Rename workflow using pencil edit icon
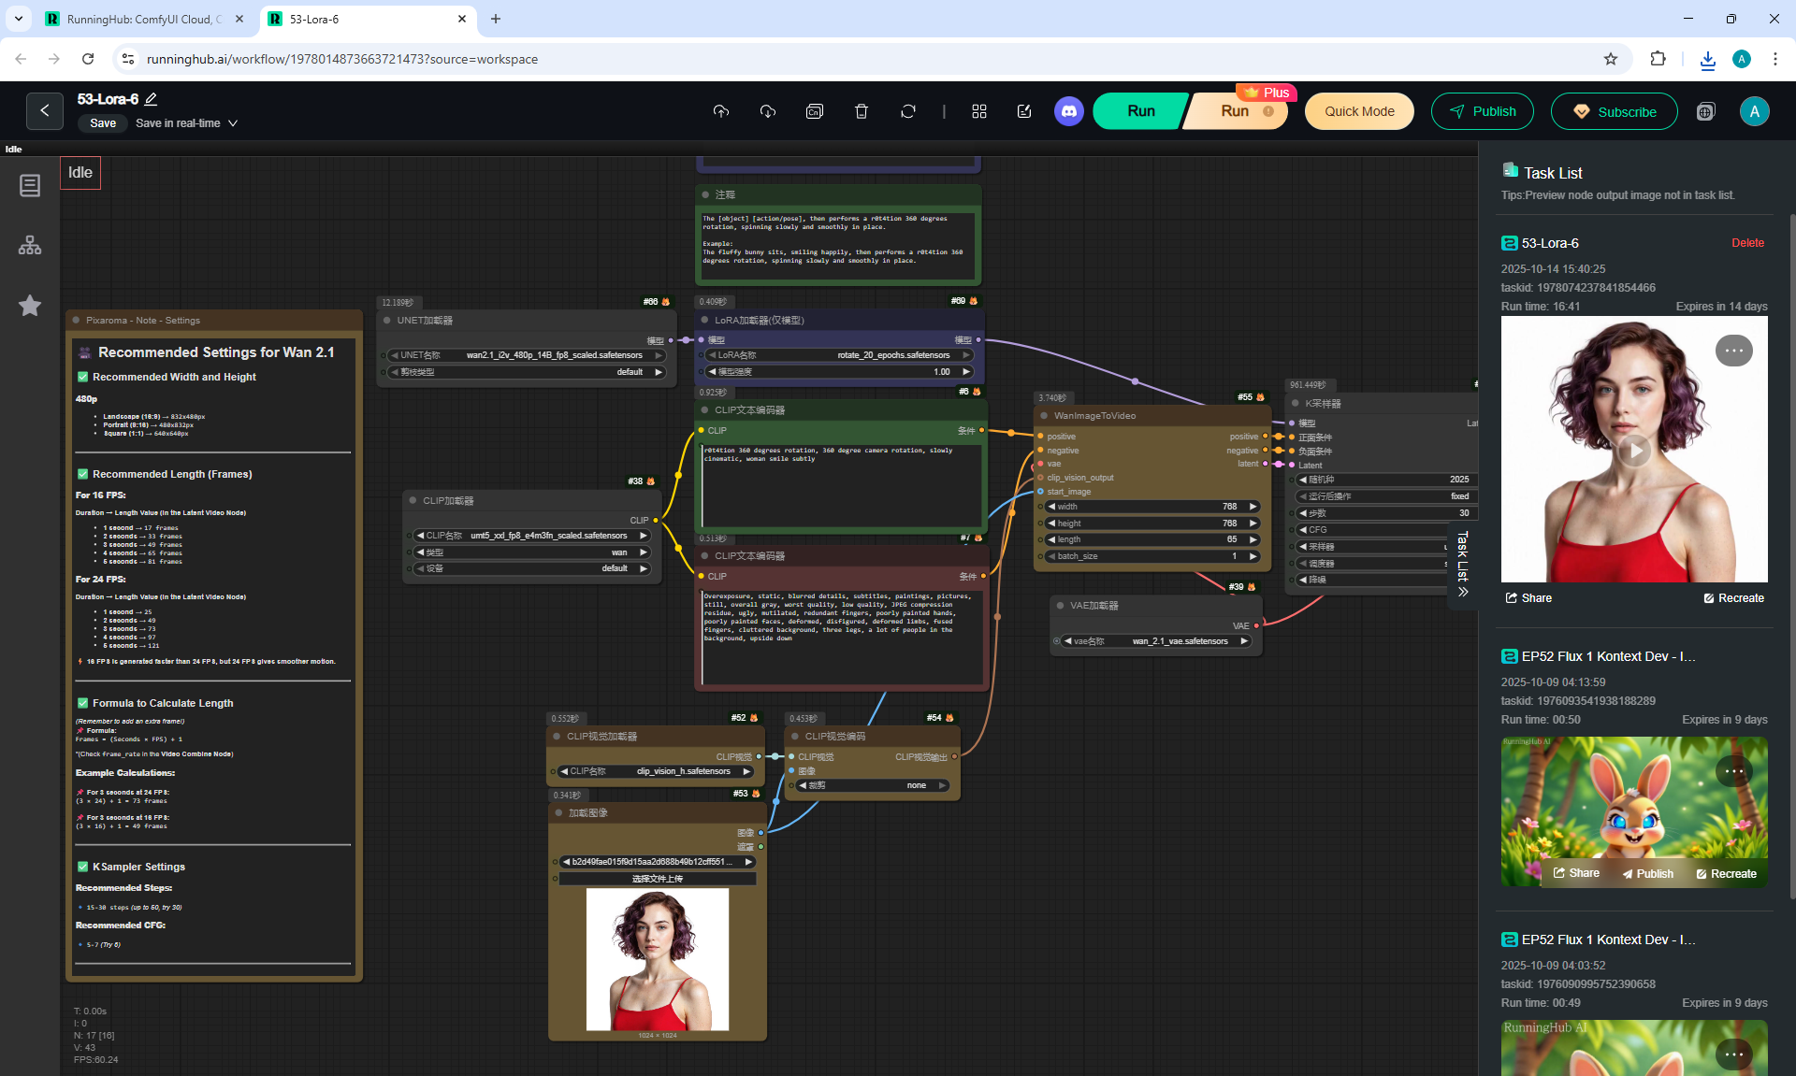This screenshot has height=1076, width=1796. [x=152, y=99]
